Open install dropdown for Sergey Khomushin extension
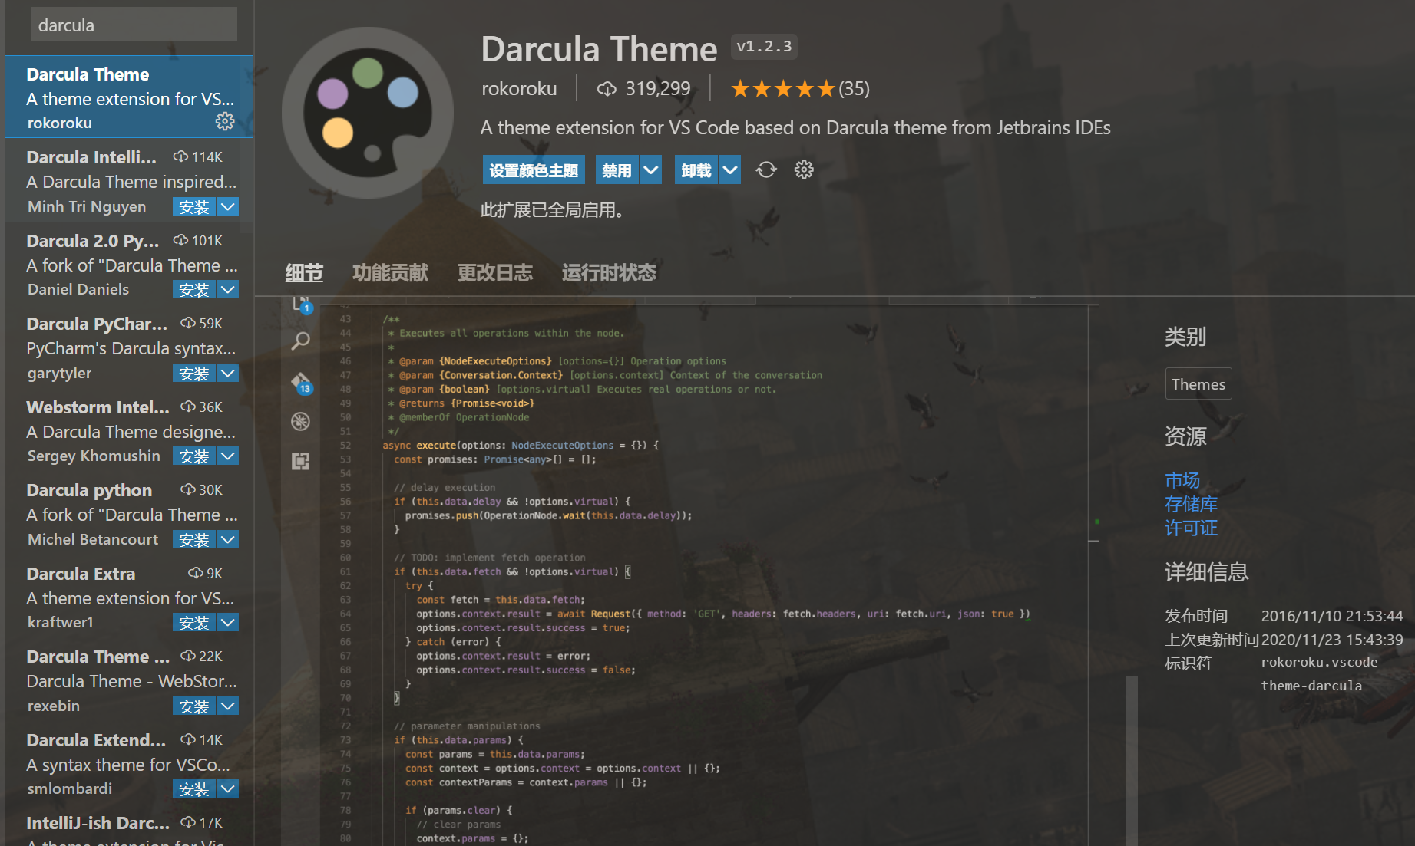Image resolution: width=1415 pixels, height=846 pixels. (228, 456)
